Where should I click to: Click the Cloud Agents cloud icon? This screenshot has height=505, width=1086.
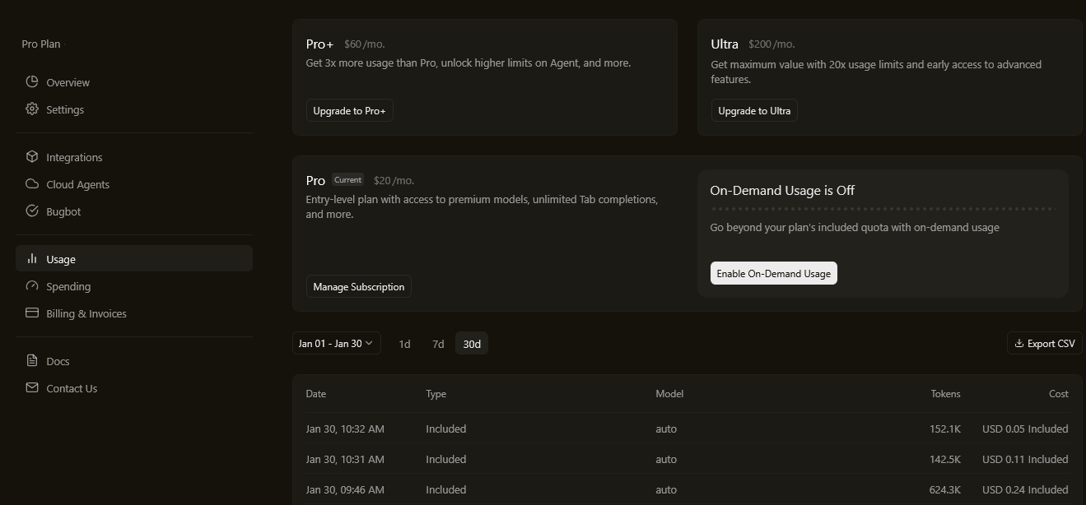[x=32, y=184]
